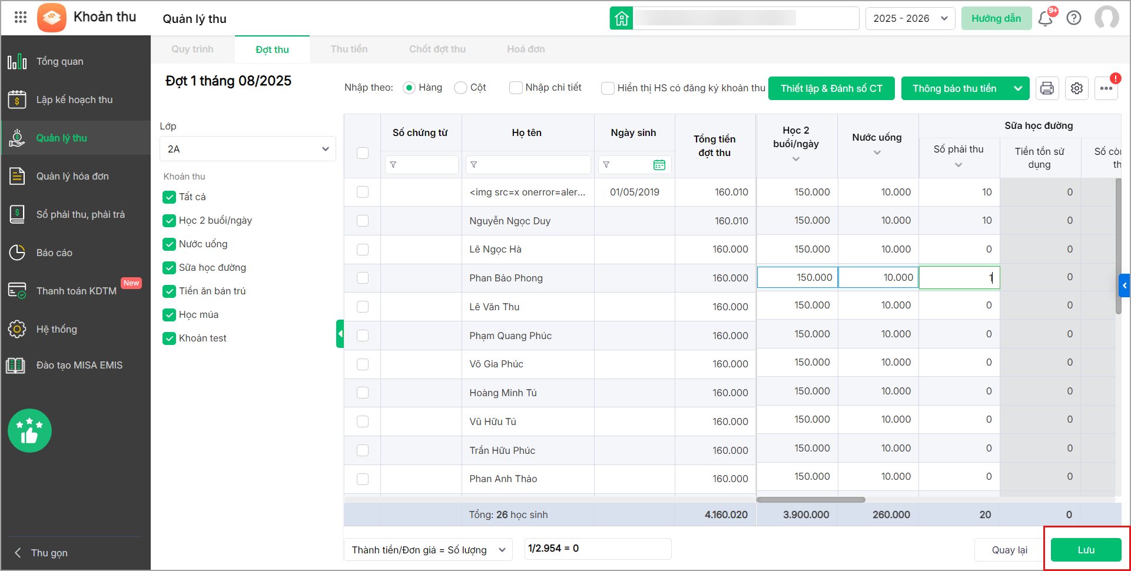Open the birth date calendar filter icon
This screenshot has height=571, width=1131.
click(x=659, y=165)
